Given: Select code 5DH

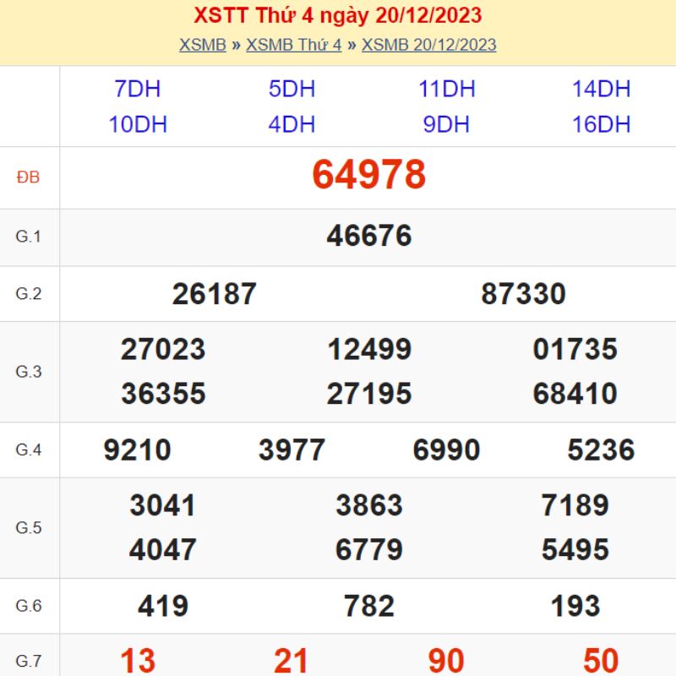Looking at the screenshot, I should pyautogui.click(x=292, y=89).
